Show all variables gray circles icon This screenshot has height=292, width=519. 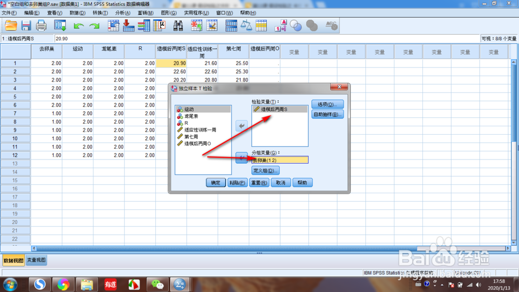pos(312,25)
